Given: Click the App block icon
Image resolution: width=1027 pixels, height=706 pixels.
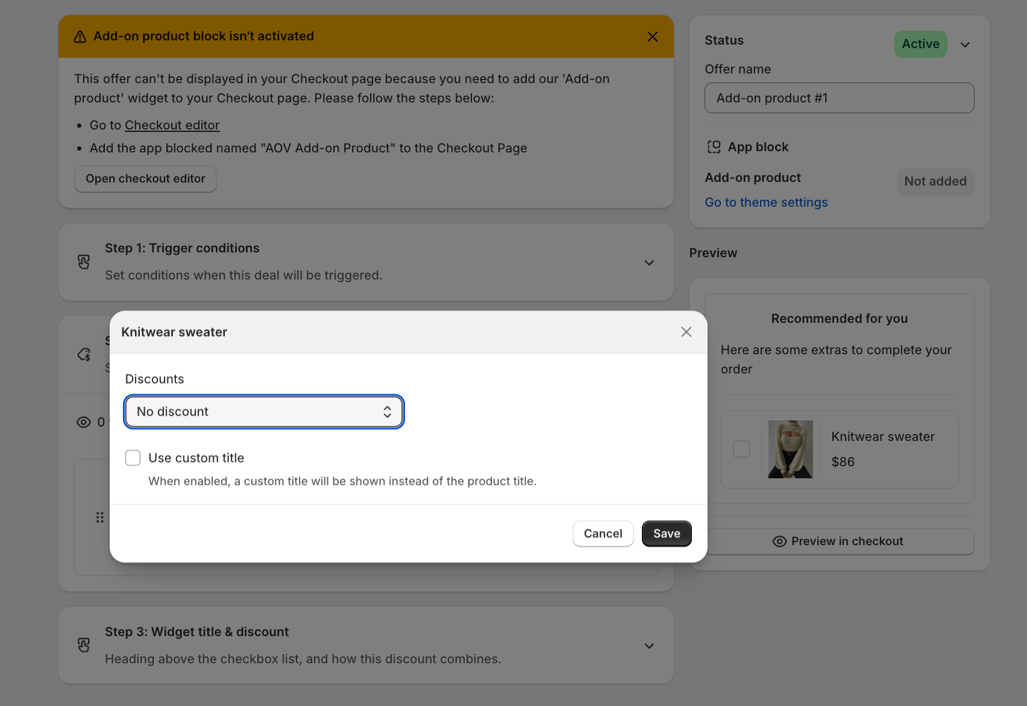Looking at the screenshot, I should (x=714, y=147).
